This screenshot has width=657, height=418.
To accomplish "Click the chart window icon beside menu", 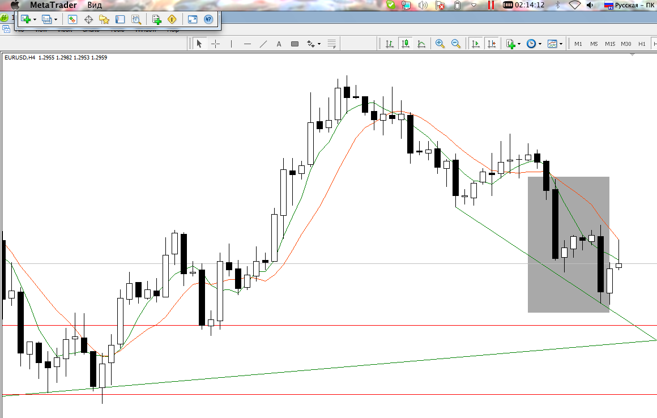I will point(6,29).
